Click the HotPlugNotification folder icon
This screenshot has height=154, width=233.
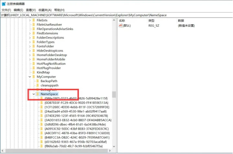click(34, 63)
